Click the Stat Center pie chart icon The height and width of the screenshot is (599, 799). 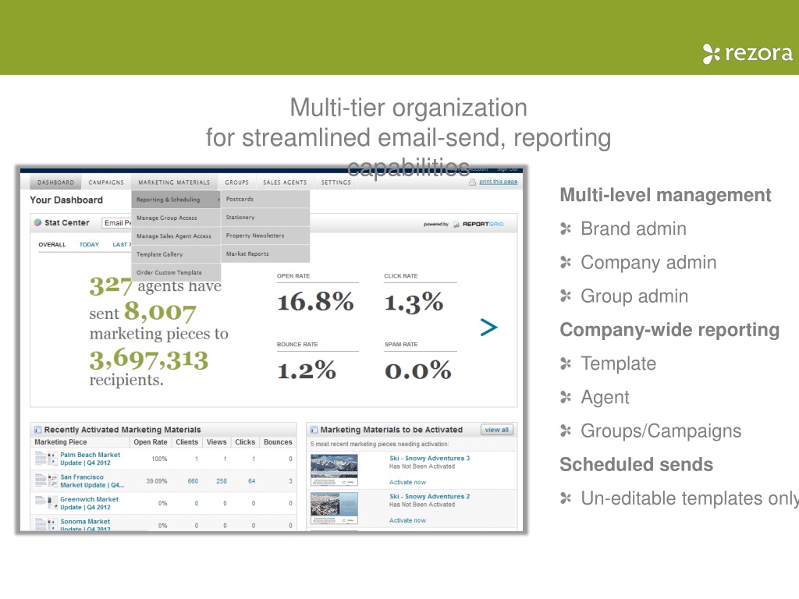(37, 222)
